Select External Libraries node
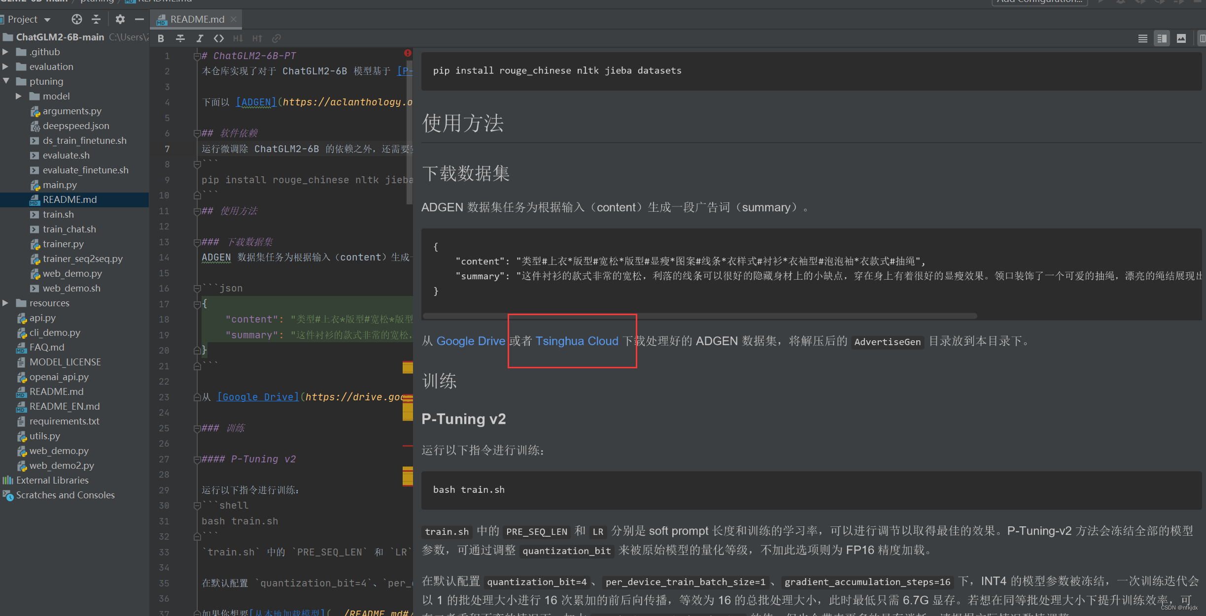The height and width of the screenshot is (616, 1206). (52, 480)
